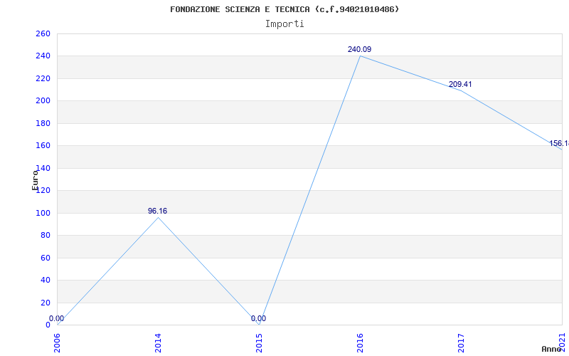Click the 2017 x-axis label
Image resolution: width=569 pixels, height=356 pixels.
tap(461, 343)
